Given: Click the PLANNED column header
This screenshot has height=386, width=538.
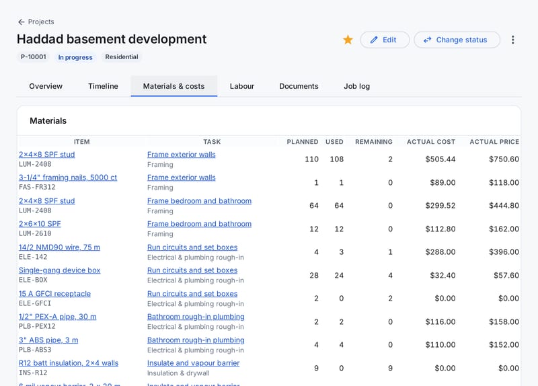Looking at the screenshot, I should (x=302, y=142).
